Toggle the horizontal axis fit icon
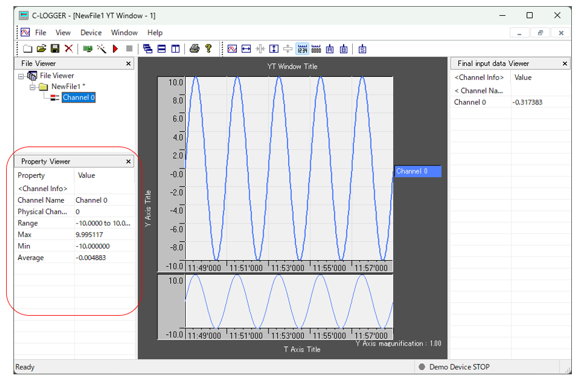This screenshot has height=378, width=578. (x=247, y=49)
